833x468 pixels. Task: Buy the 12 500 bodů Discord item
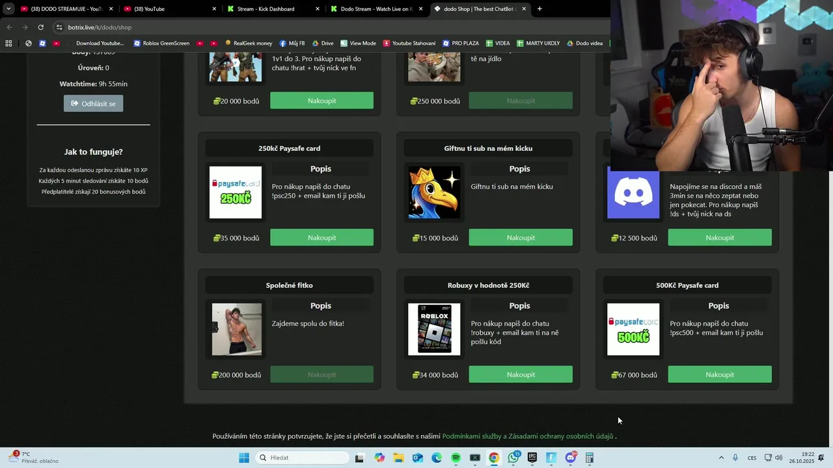[x=720, y=237]
